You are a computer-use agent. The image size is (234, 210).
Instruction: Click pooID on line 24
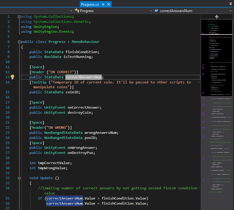(90, 138)
